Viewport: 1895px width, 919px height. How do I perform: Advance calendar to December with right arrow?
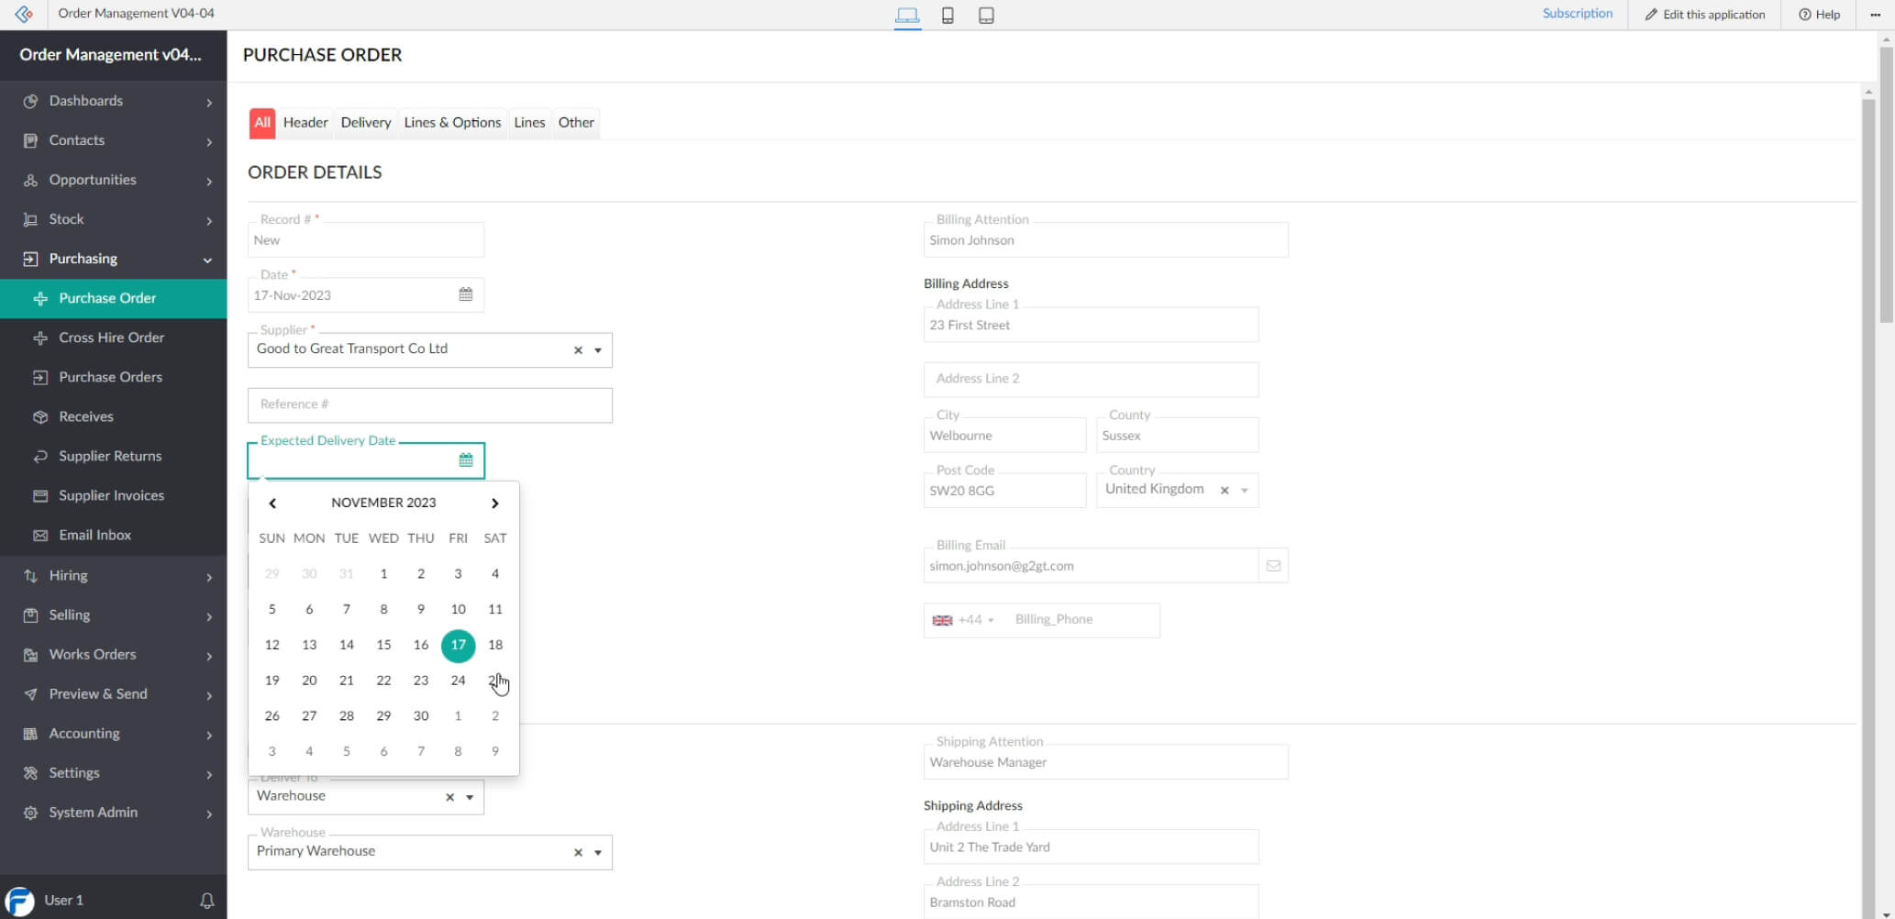[494, 503]
